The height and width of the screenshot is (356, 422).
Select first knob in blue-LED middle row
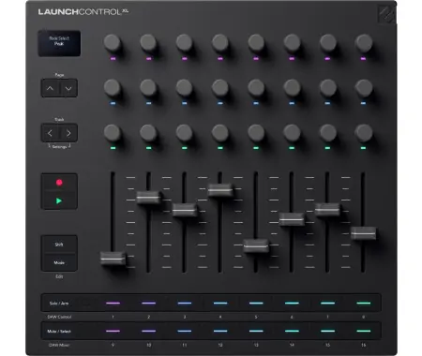point(113,88)
